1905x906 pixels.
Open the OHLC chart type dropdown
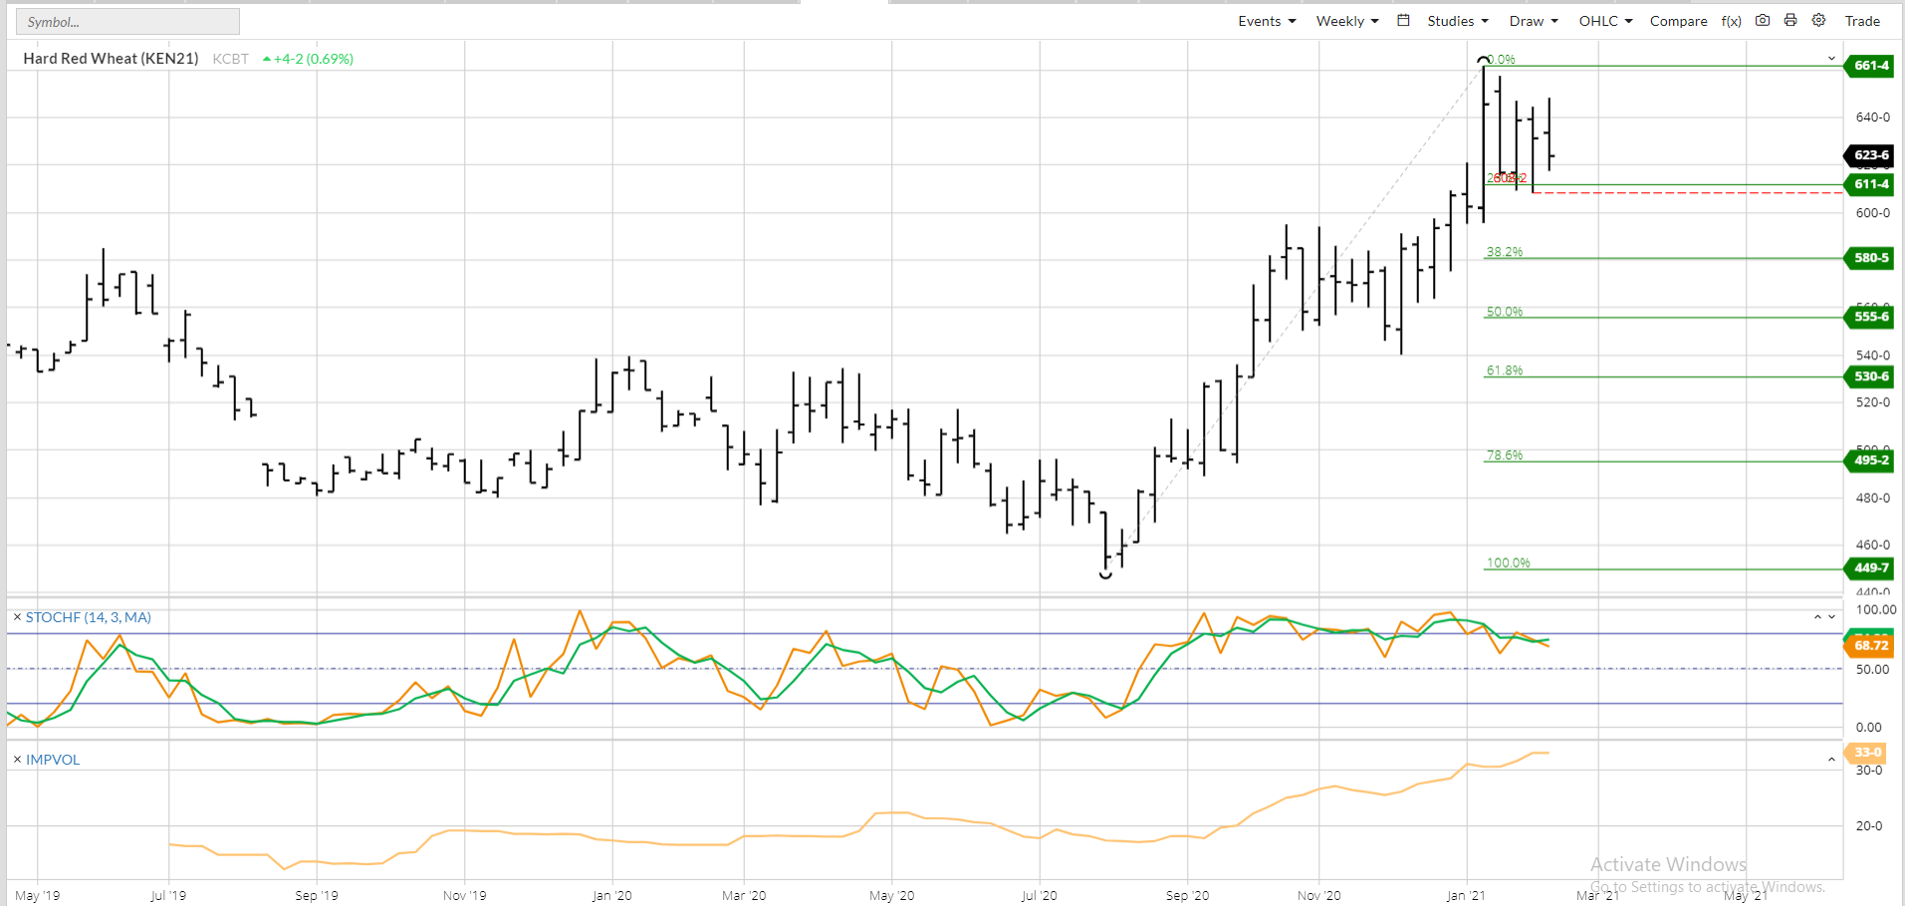coord(1605,21)
